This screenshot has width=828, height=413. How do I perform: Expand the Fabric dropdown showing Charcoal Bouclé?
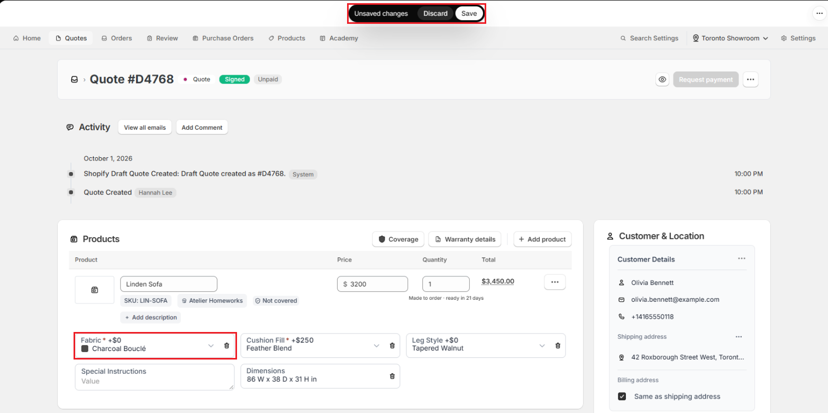(x=211, y=345)
